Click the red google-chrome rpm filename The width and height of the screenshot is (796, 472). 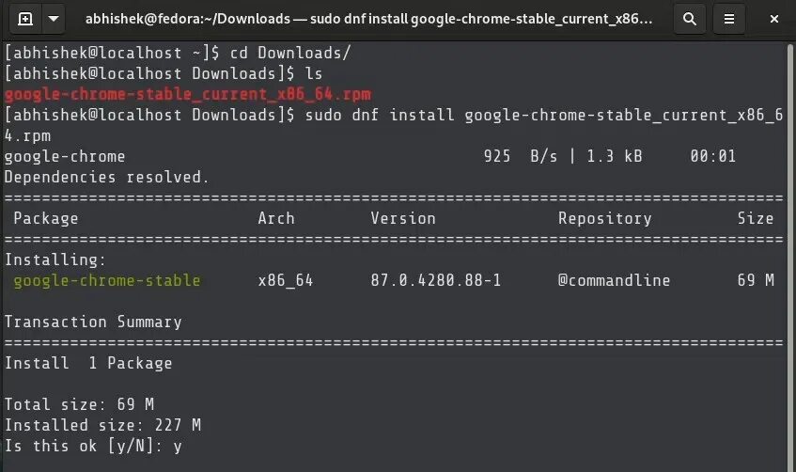[x=188, y=94]
